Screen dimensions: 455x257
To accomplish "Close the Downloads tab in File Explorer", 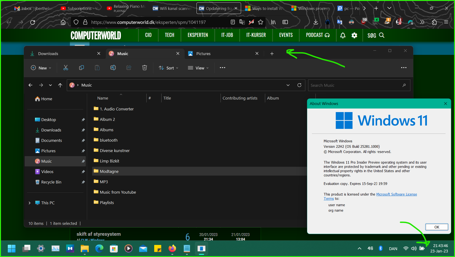I will click(99, 53).
